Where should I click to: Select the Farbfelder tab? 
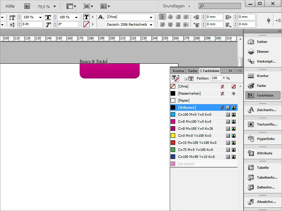click(x=210, y=71)
